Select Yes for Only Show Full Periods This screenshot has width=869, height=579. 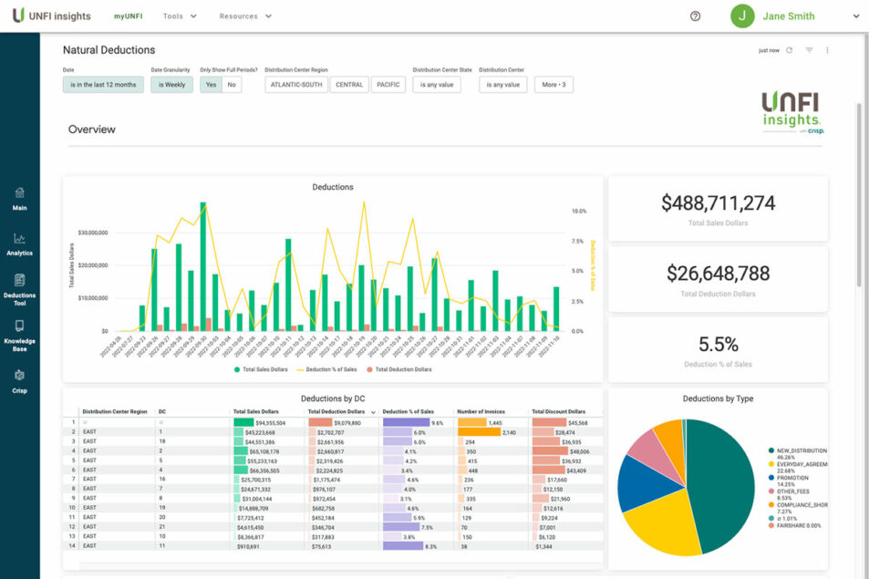tap(212, 85)
